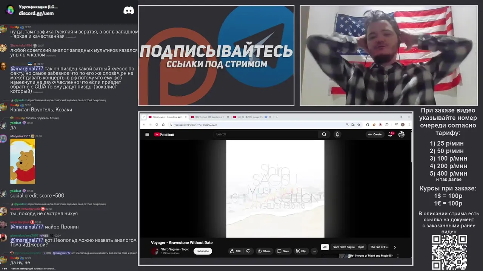Screen dimensions: 483x271
Task: Click the Save button
Action: click(x=283, y=251)
